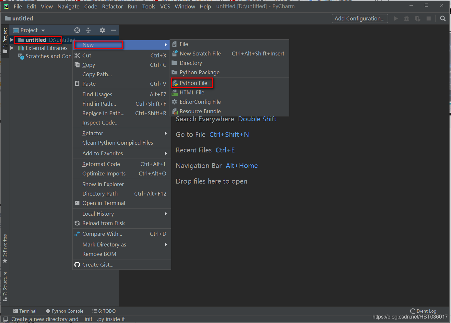Viewport: 451px width, 323px height.
Task: Choose Clean Python Compiled Files
Action: point(122,143)
